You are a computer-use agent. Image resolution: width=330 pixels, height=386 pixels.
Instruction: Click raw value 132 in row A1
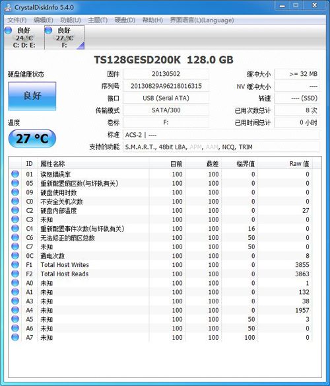(304, 292)
